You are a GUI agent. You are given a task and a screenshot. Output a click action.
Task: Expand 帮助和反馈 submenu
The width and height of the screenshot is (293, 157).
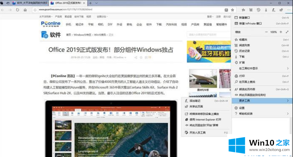pos(262,114)
